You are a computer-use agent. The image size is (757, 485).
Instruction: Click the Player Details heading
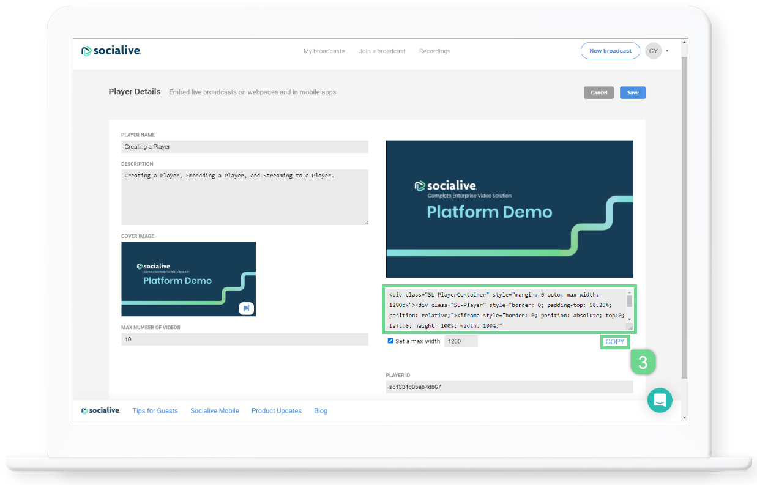pos(135,92)
